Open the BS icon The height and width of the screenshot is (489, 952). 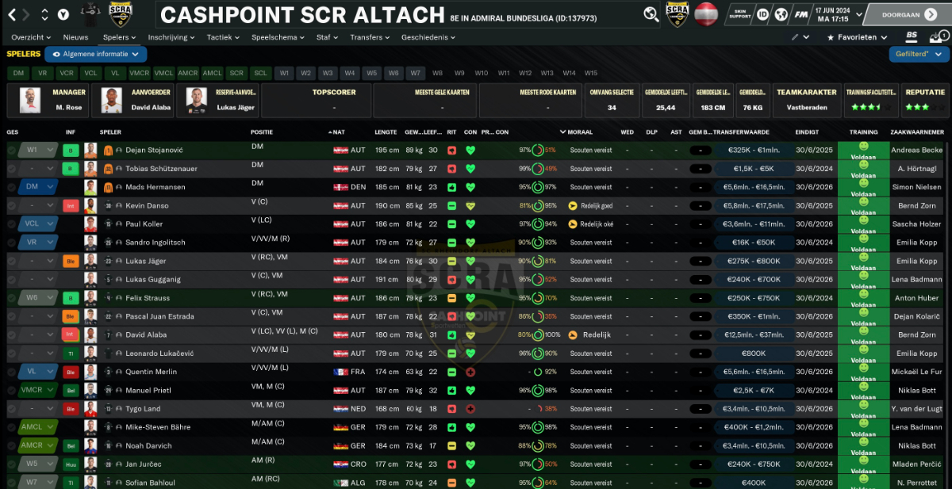[x=912, y=36]
